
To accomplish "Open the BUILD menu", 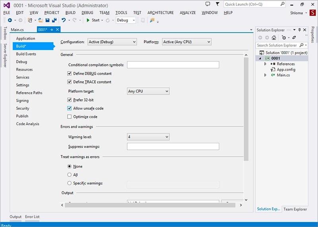I will [70, 13].
